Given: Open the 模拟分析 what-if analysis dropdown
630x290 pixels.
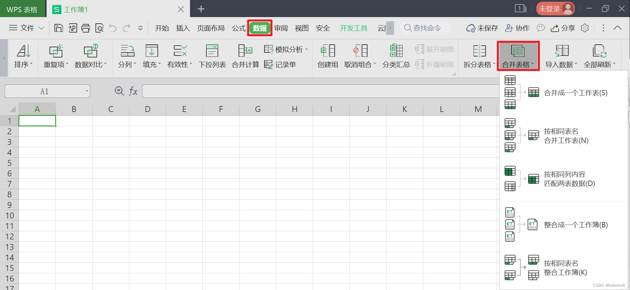Looking at the screenshot, I should pyautogui.click(x=286, y=49).
